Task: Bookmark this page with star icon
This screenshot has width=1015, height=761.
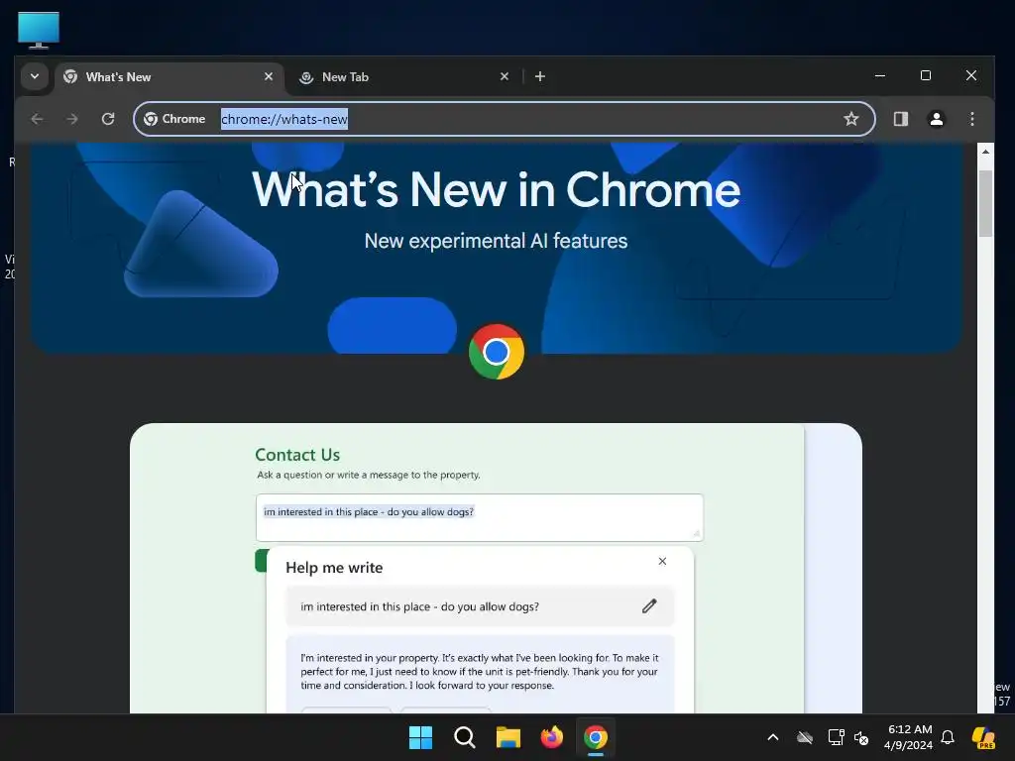Action: coord(851,119)
